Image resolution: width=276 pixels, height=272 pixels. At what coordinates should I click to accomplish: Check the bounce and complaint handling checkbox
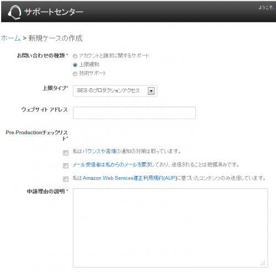(66, 153)
